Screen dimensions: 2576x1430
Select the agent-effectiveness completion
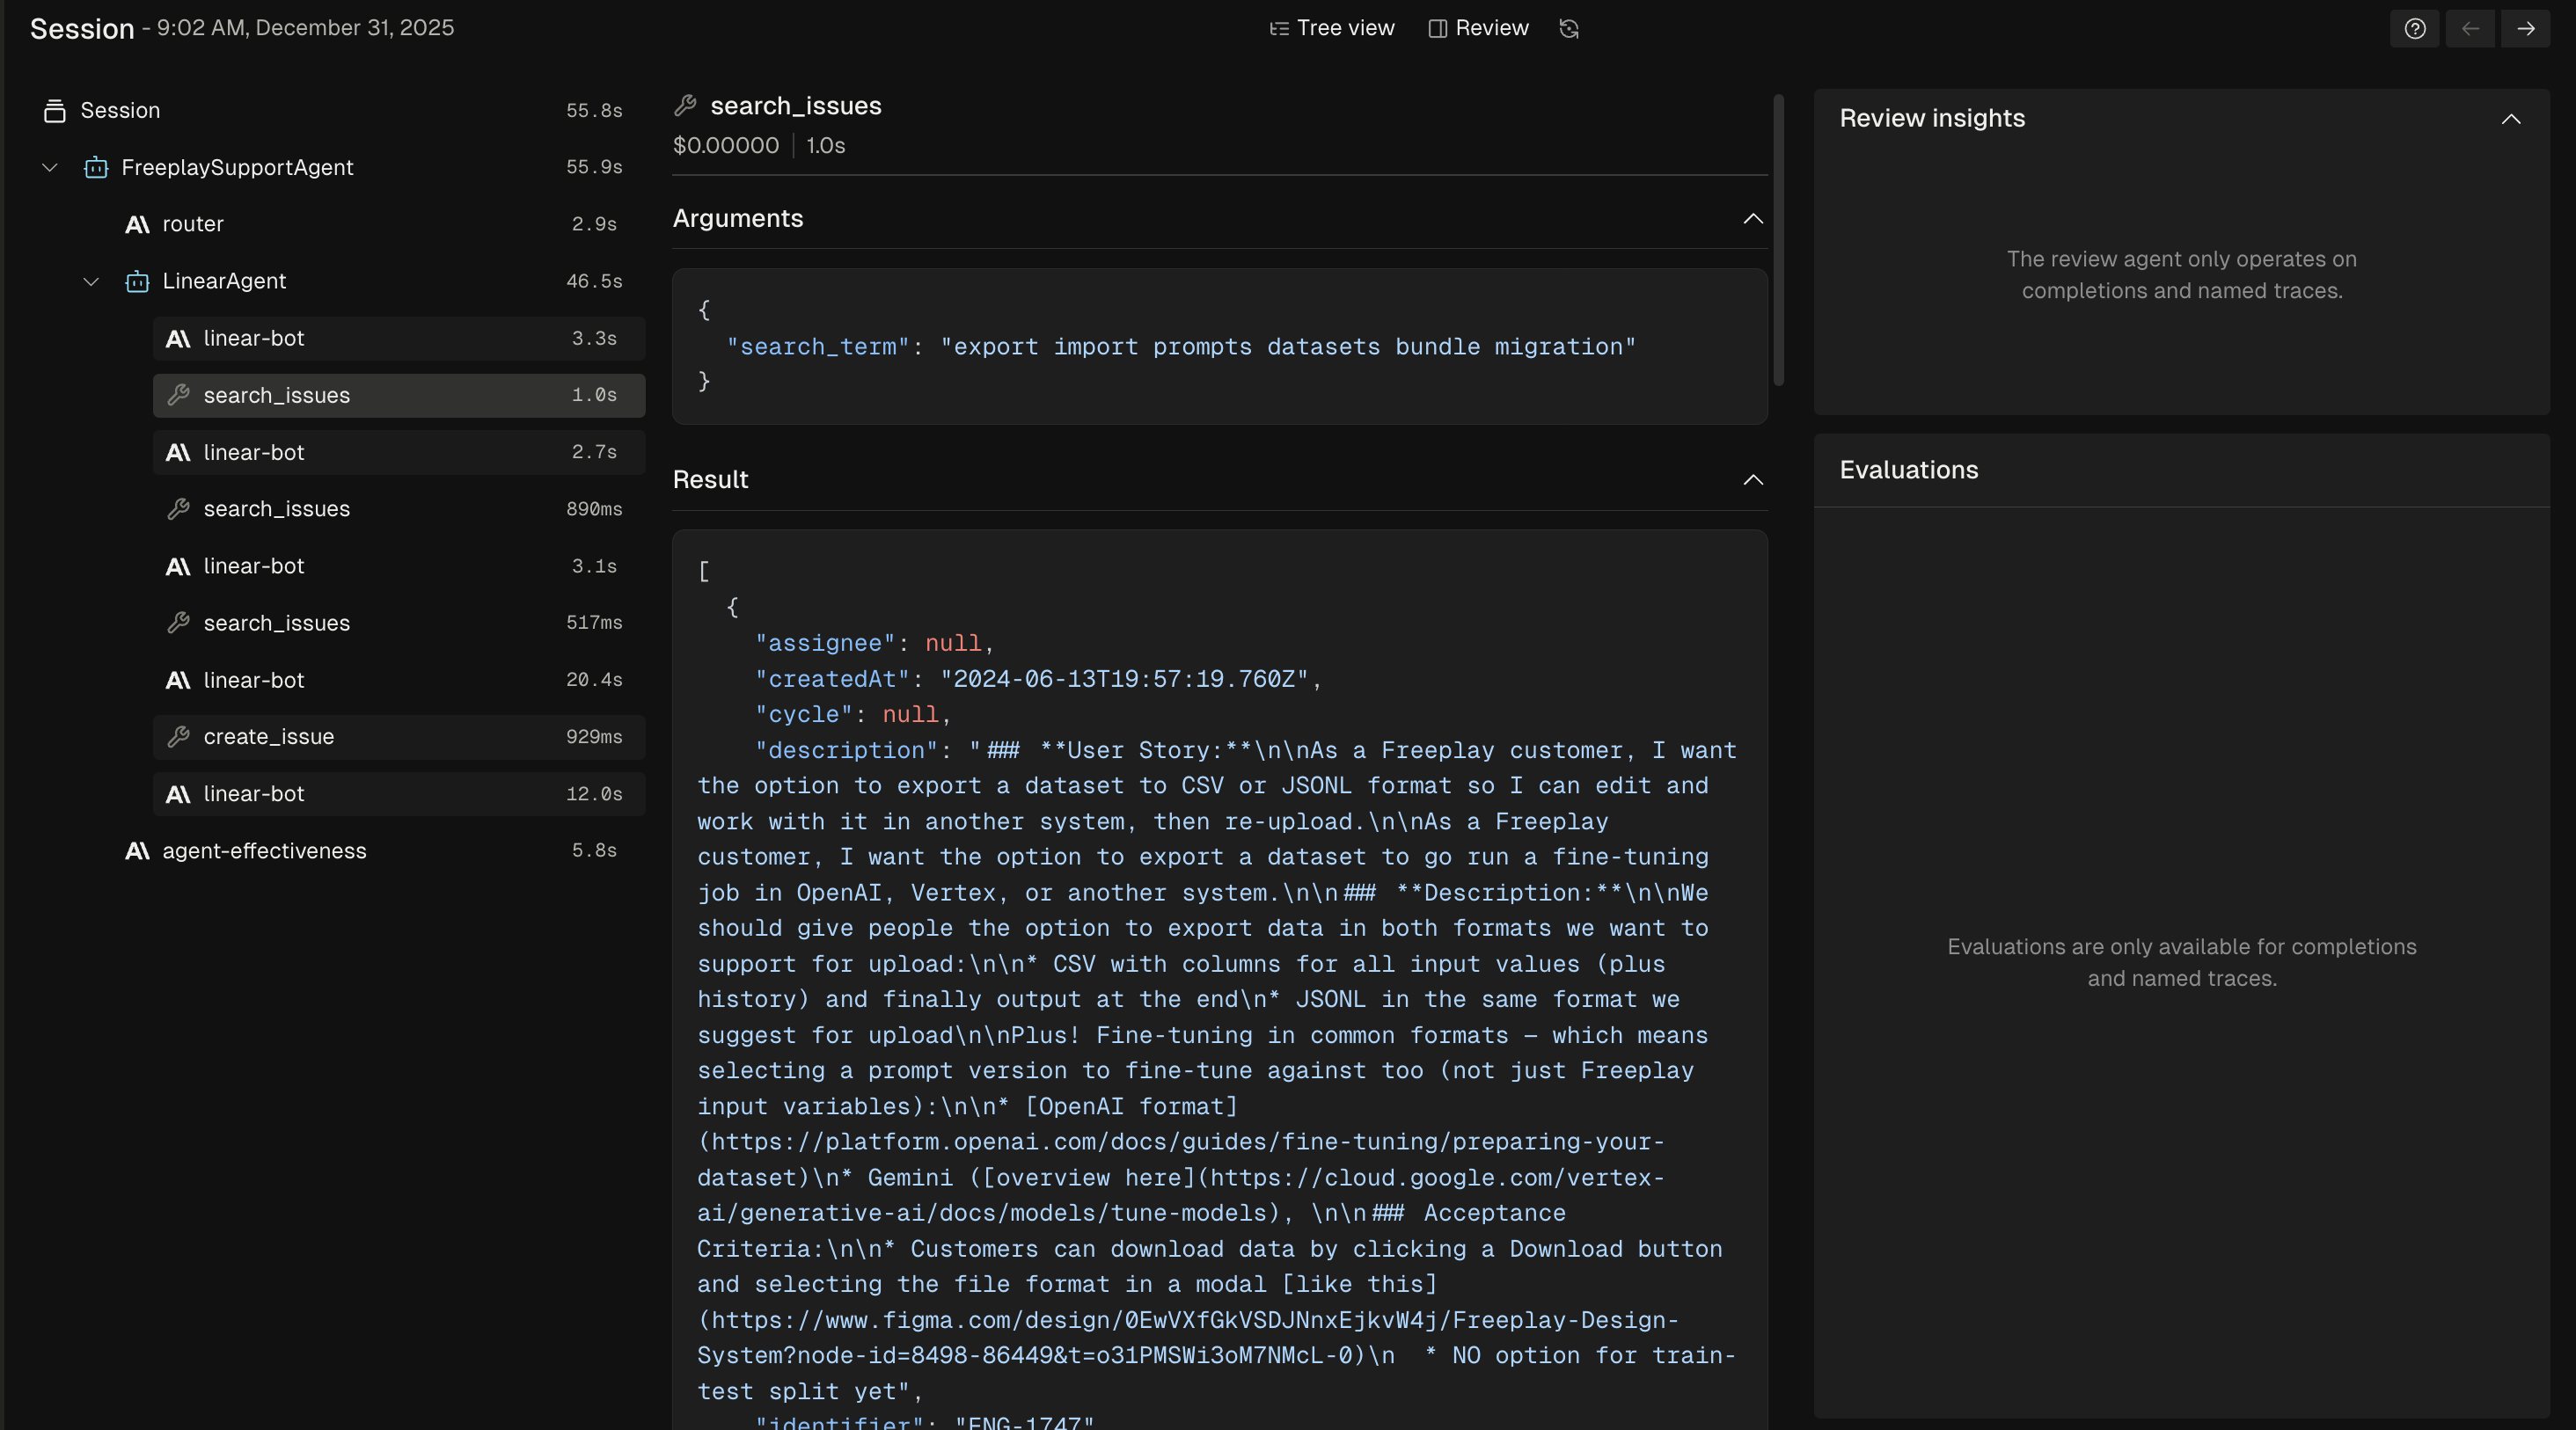[x=264, y=850]
